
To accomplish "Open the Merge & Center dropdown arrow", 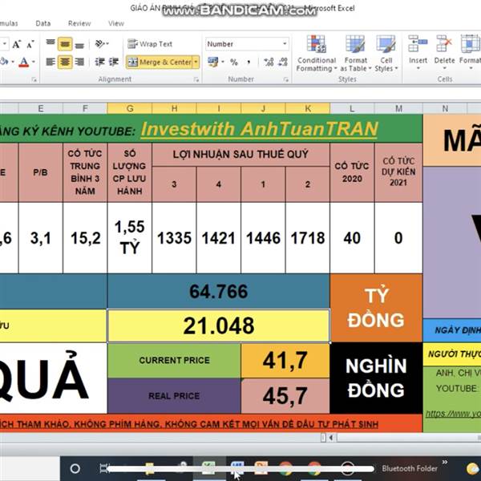I will [196, 63].
